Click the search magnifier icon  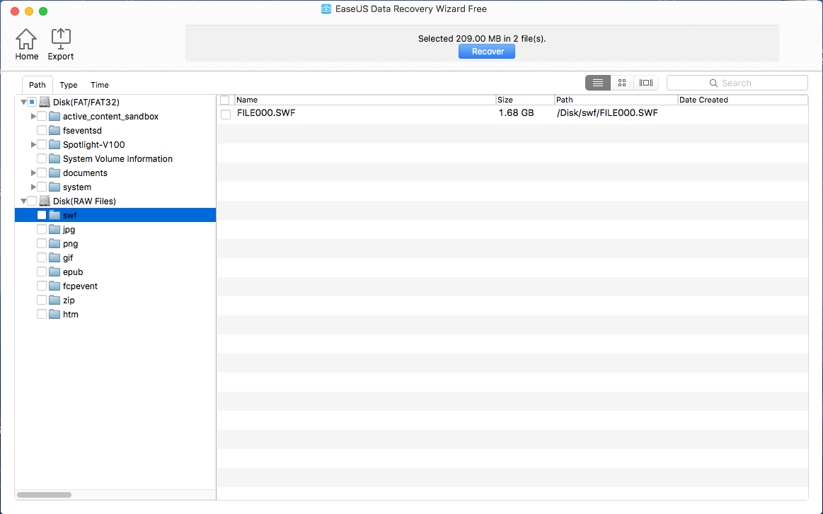point(713,83)
